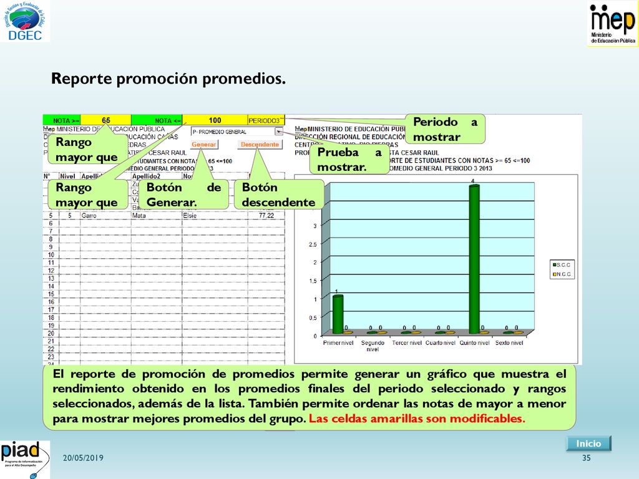
Task: Click the 'Quinto nivel' axis label
Action: 474,343
